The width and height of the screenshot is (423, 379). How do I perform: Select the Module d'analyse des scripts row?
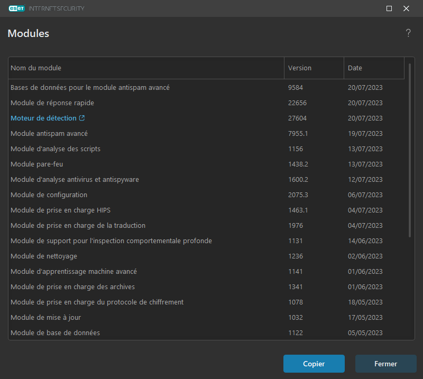pos(206,149)
